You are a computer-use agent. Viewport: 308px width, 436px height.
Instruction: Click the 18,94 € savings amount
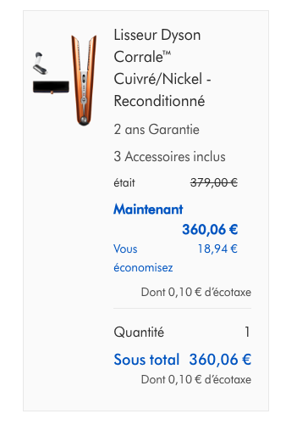tap(217, 249)
